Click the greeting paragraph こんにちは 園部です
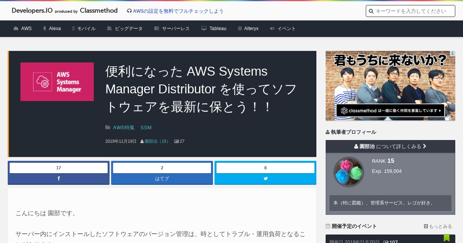Viewport: 463px width, 243px height. coord(46,213)
